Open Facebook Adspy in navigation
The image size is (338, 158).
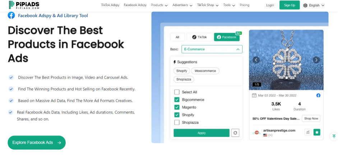[135, 5]
